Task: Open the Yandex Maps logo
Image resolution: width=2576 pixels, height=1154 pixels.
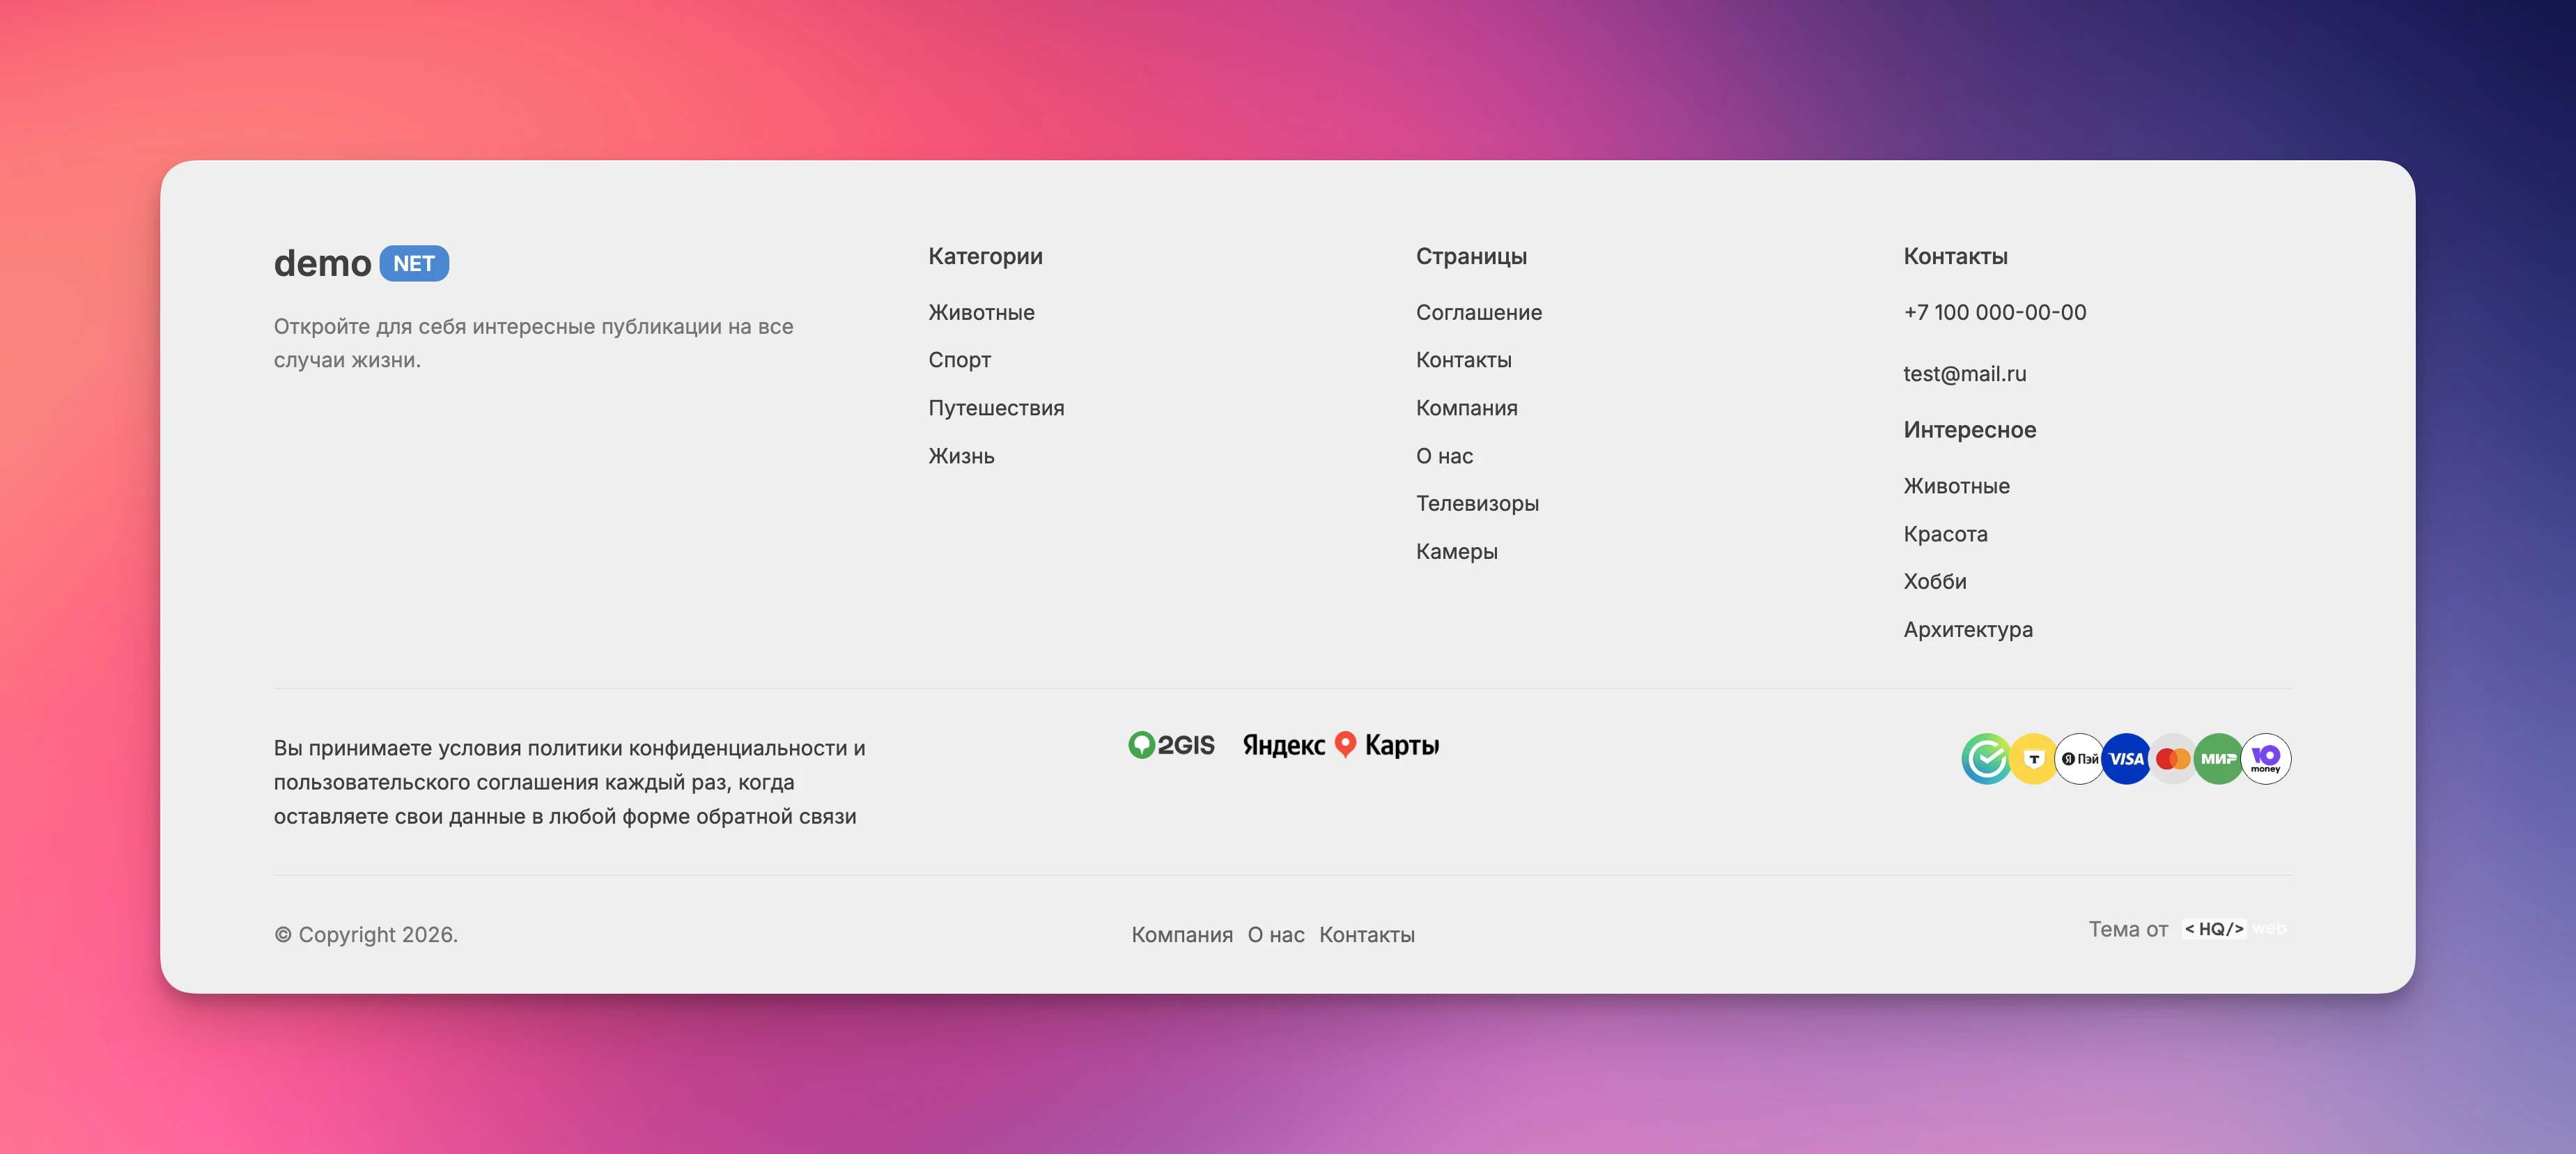Action: pos(1340,745)
